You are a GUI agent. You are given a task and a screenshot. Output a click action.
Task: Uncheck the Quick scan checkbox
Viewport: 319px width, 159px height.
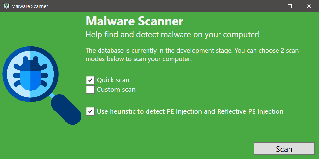(90, 80)
